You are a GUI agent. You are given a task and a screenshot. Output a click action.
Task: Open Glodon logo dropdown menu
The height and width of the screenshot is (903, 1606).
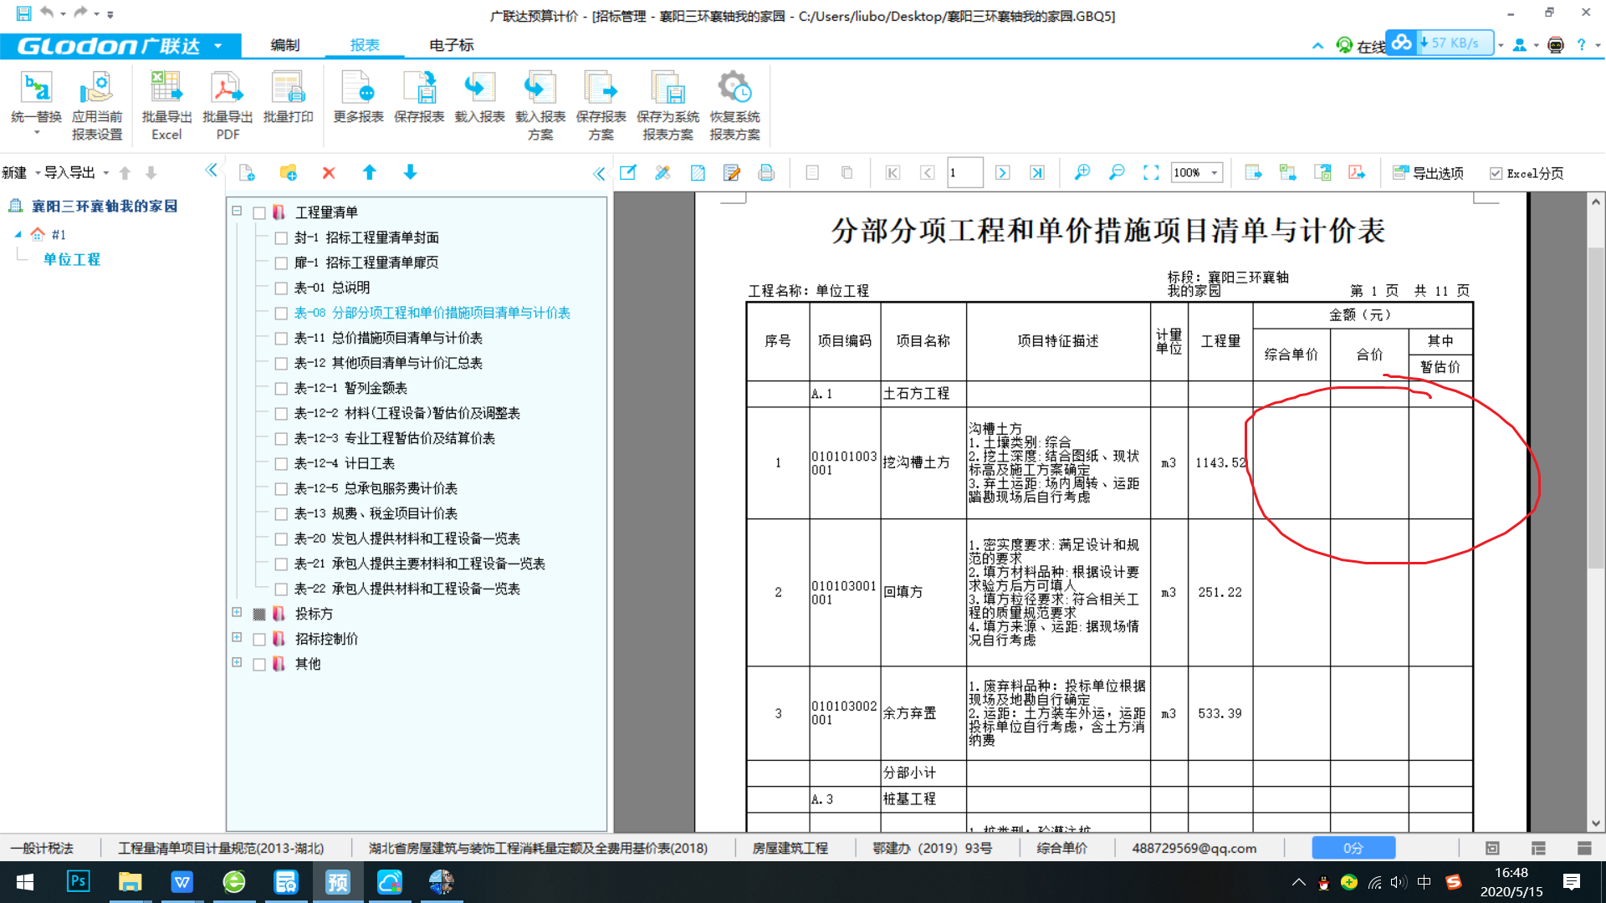(218, 45)
